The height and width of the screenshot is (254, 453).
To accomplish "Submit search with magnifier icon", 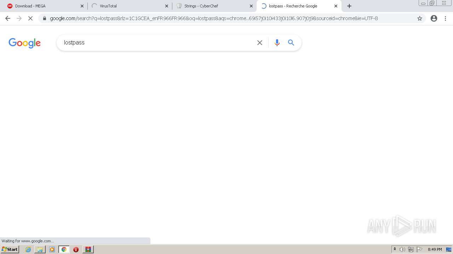I will click(291, 43).
